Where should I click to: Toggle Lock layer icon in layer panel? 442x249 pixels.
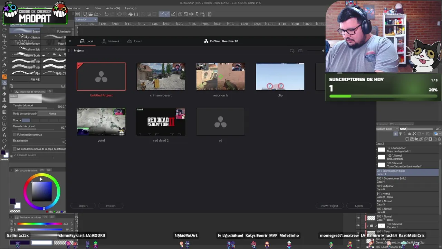tap(410, 134)
